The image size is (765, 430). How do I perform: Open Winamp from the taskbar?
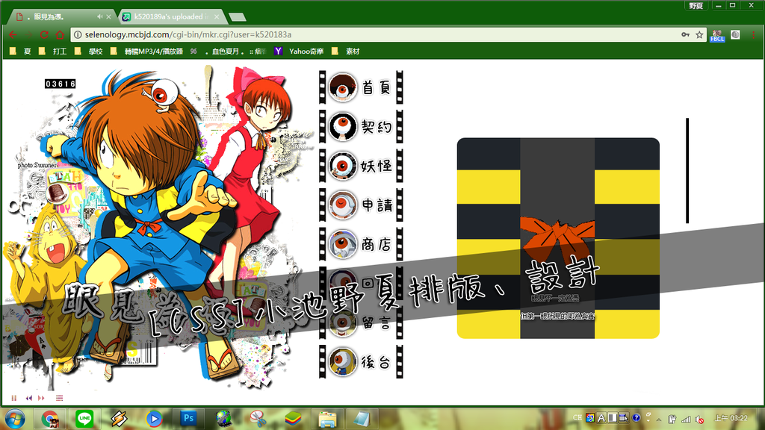(x=119, y=419)
